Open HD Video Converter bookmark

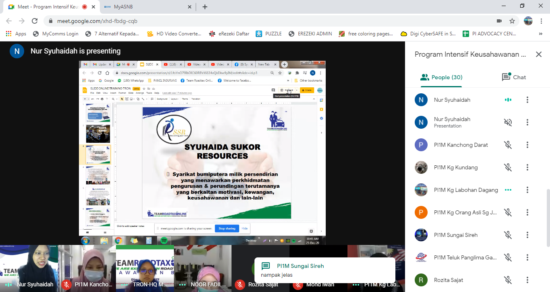tap(174, 34)
